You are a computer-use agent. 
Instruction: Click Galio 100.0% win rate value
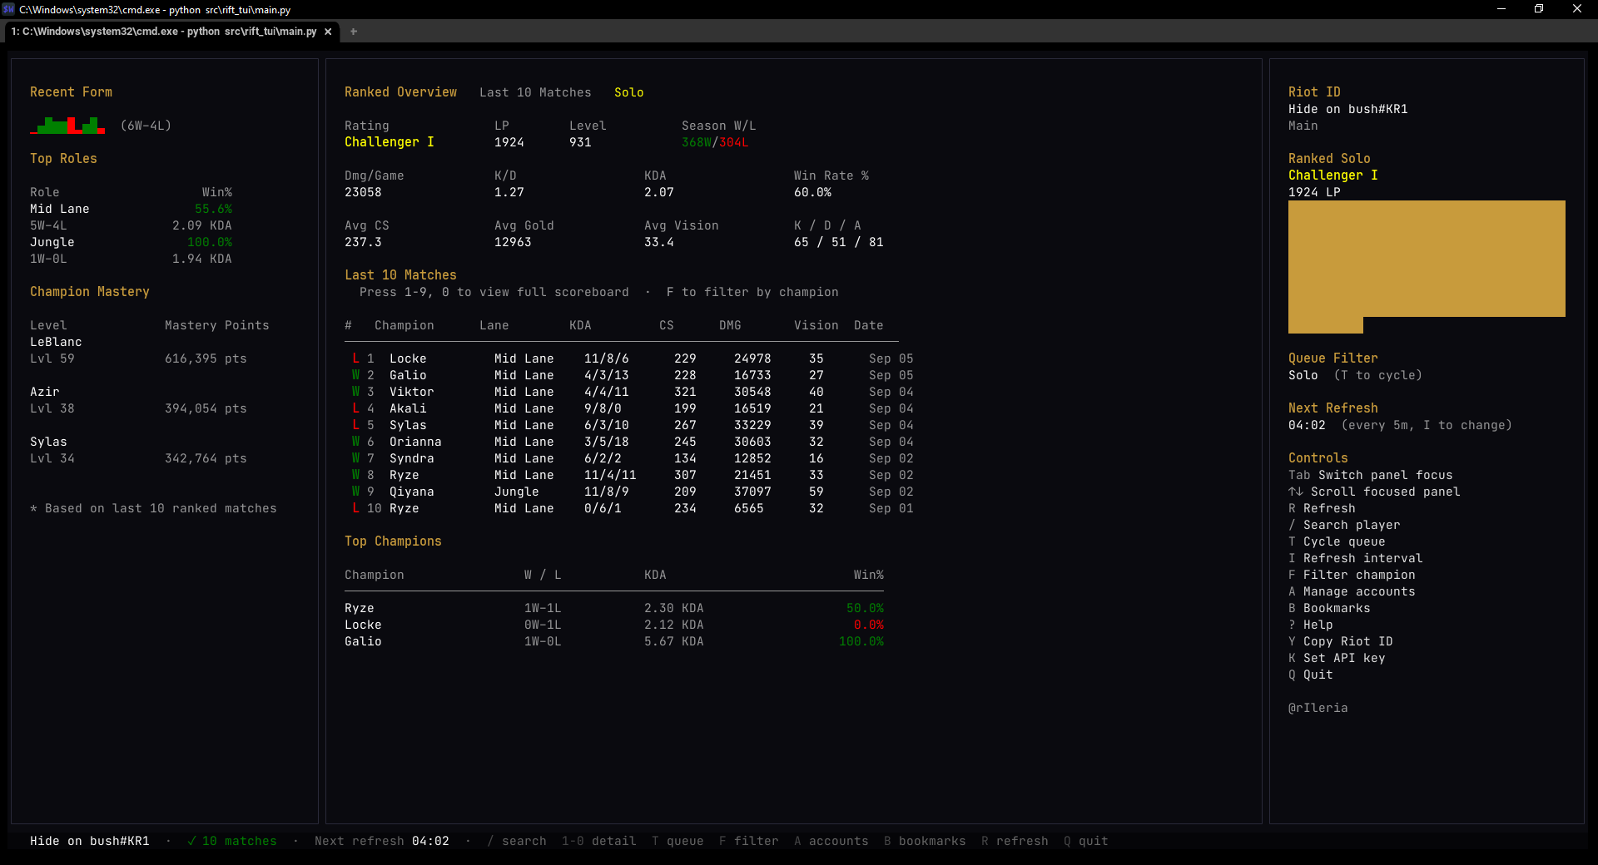[861, 641]
